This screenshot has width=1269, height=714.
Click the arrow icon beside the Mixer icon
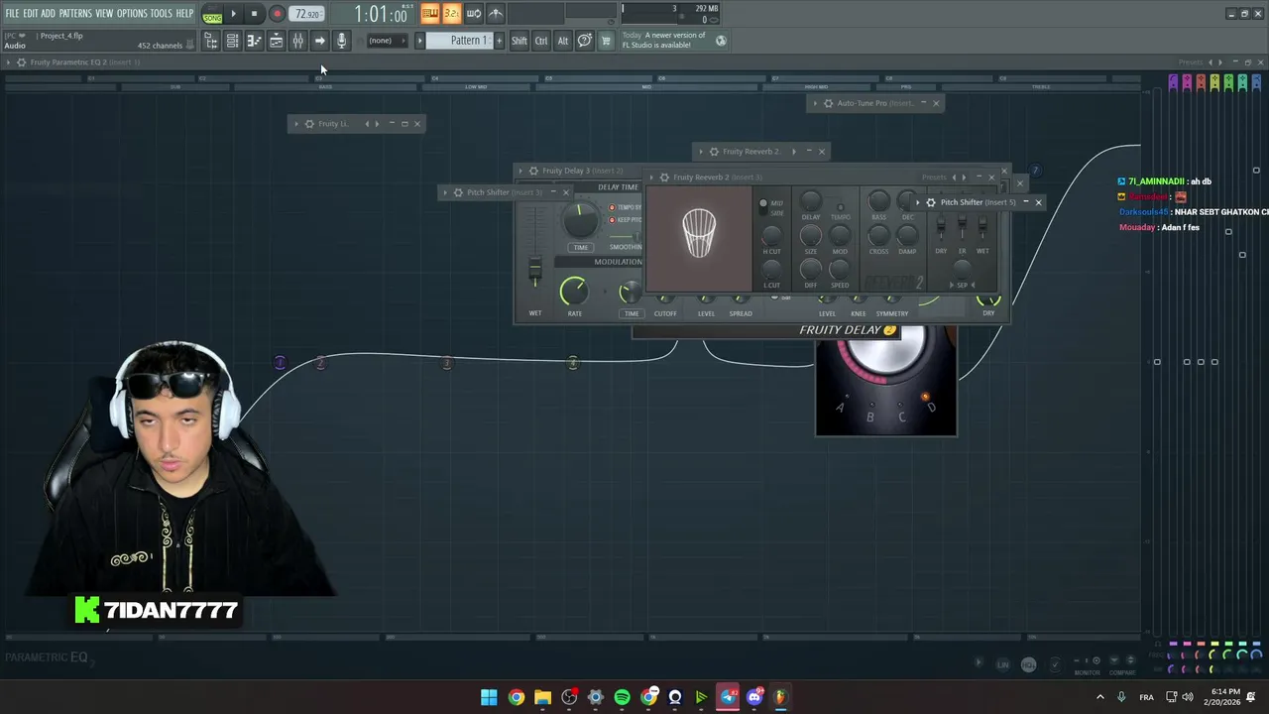pos(319,41)
